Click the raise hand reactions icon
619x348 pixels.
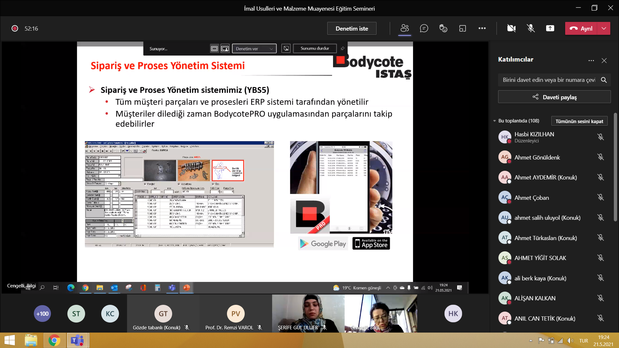[x=443, y=28]
